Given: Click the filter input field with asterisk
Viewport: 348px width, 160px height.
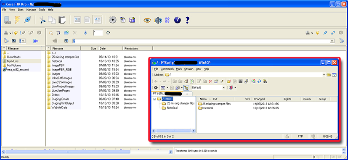Looking at the screenshot, I should click(98, 33).
